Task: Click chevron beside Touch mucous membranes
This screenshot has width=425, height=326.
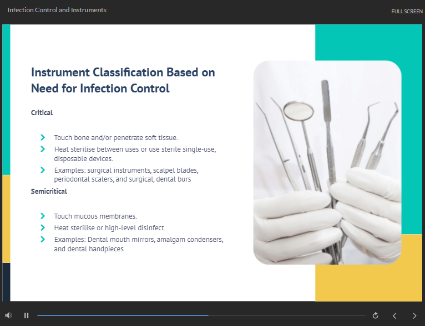Action: pyautogui.click(x=43, y=216)
